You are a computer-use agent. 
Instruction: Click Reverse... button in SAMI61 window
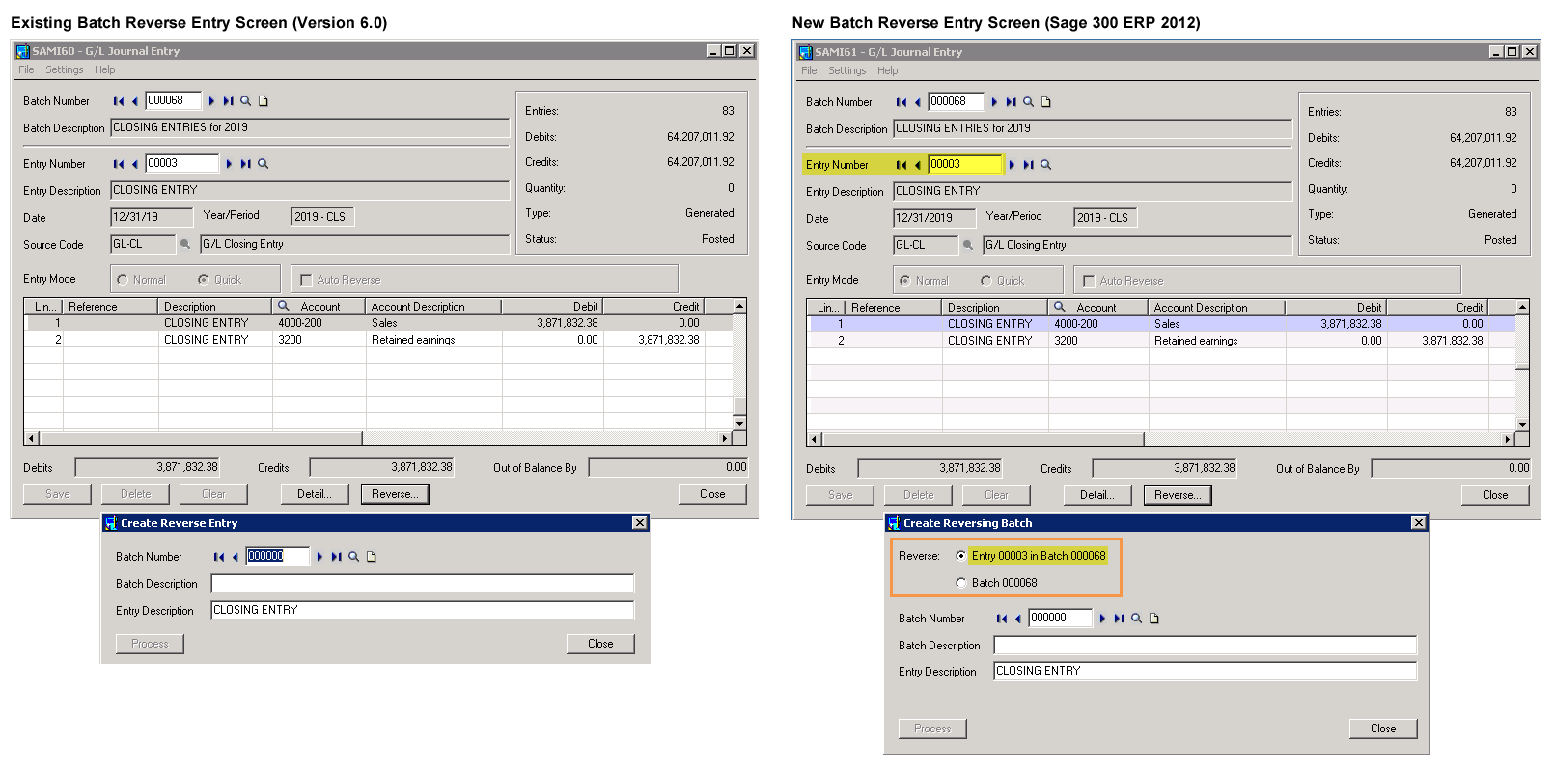1178,495
